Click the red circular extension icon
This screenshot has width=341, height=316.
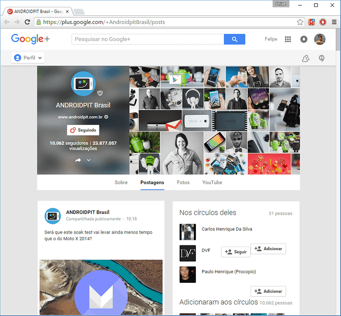pyautogui.click(x=323, y=22)
